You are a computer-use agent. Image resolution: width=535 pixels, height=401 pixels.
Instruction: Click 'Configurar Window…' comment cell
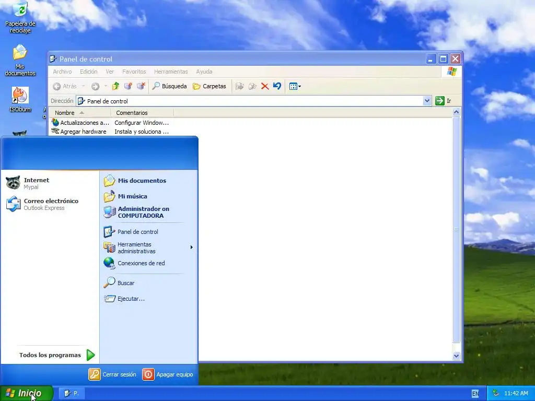point(142,123)
